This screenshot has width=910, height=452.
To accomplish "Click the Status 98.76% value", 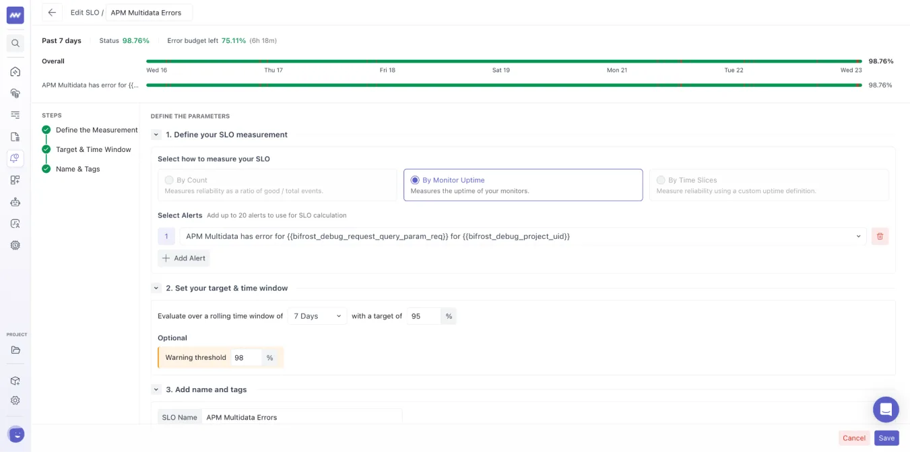I will click(x=136, y=41).
